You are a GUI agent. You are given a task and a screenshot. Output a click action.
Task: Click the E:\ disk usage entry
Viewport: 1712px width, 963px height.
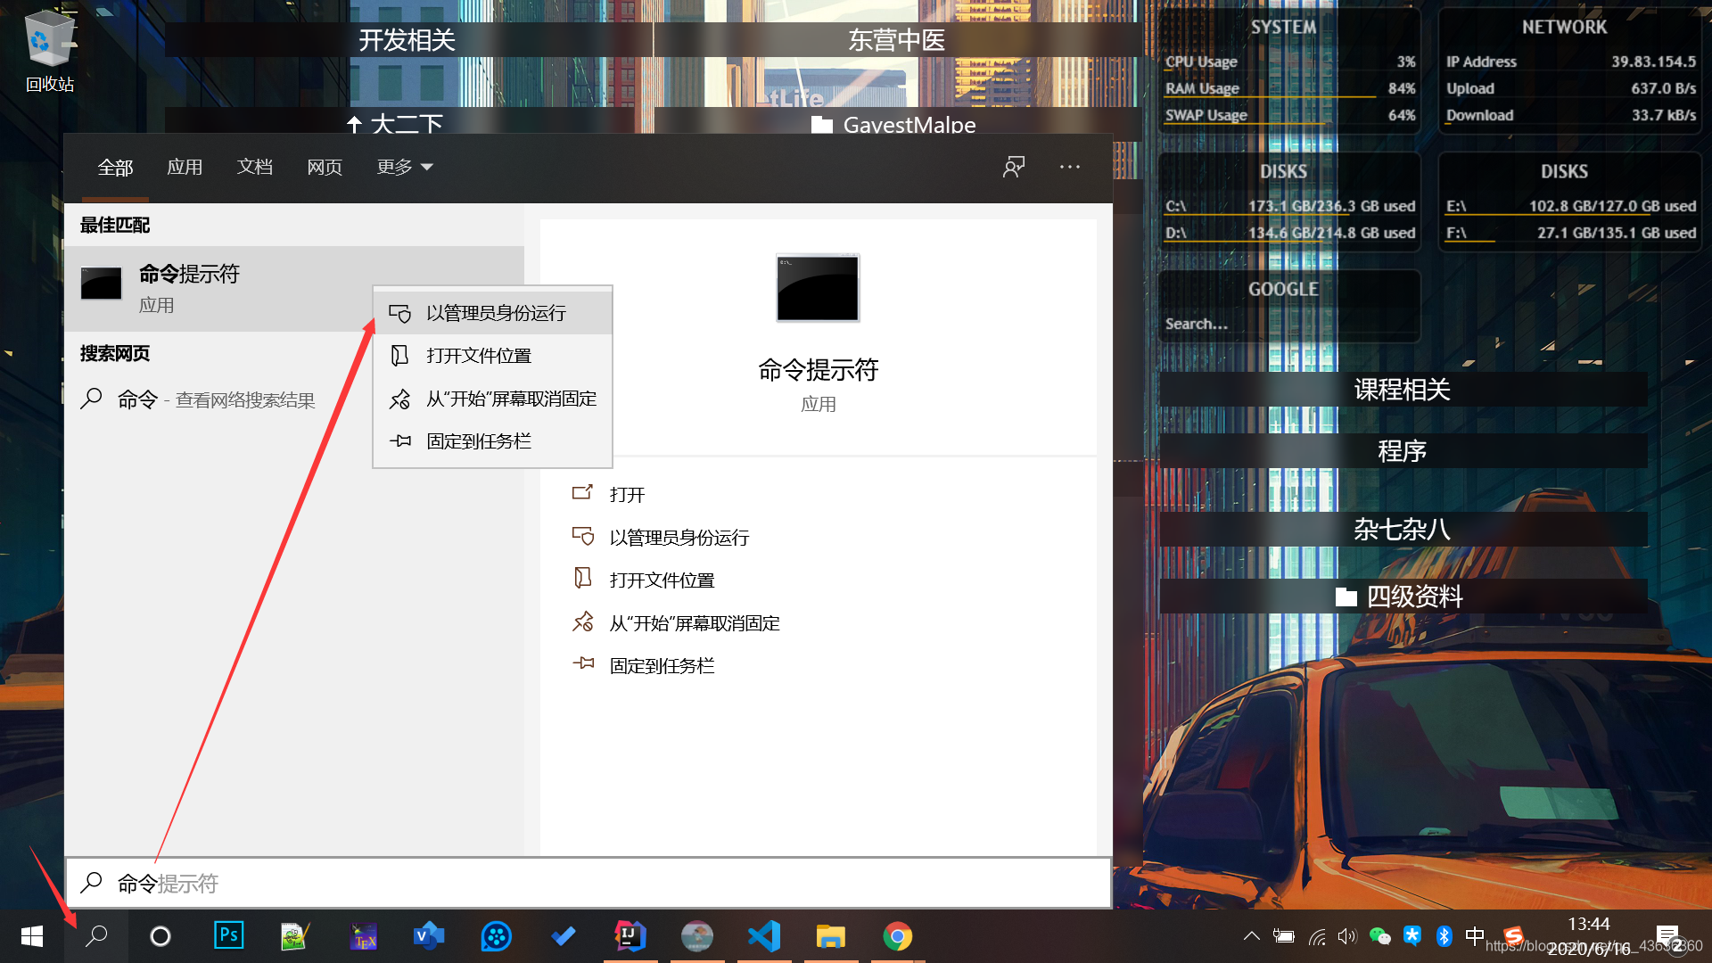coord(1570,206)
